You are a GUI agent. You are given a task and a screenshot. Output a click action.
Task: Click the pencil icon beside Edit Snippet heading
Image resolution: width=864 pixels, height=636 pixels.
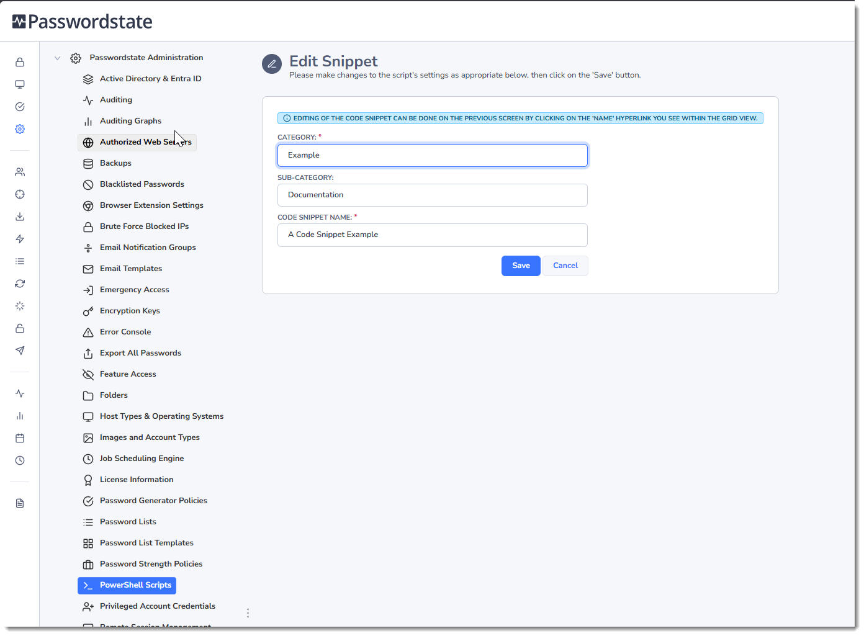(272, 63)
